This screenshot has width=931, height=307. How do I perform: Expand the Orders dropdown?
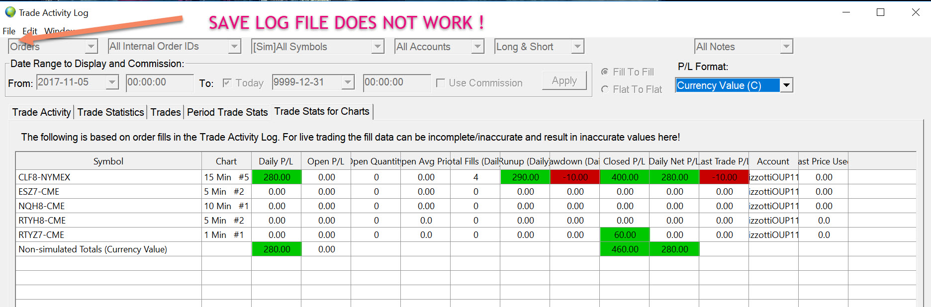[91, 47]
